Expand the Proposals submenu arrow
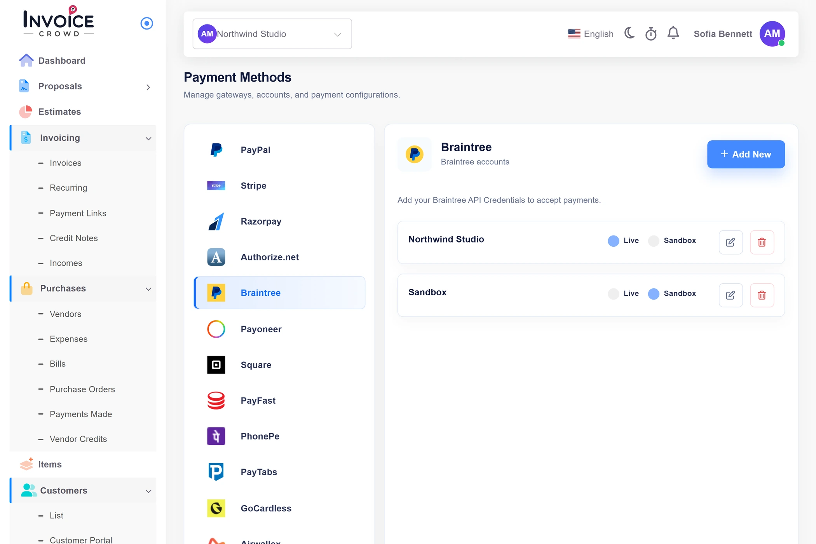Image resolution: width=816 pixels, height=544 pixels. pyautogui.click(x=148, y=87)
